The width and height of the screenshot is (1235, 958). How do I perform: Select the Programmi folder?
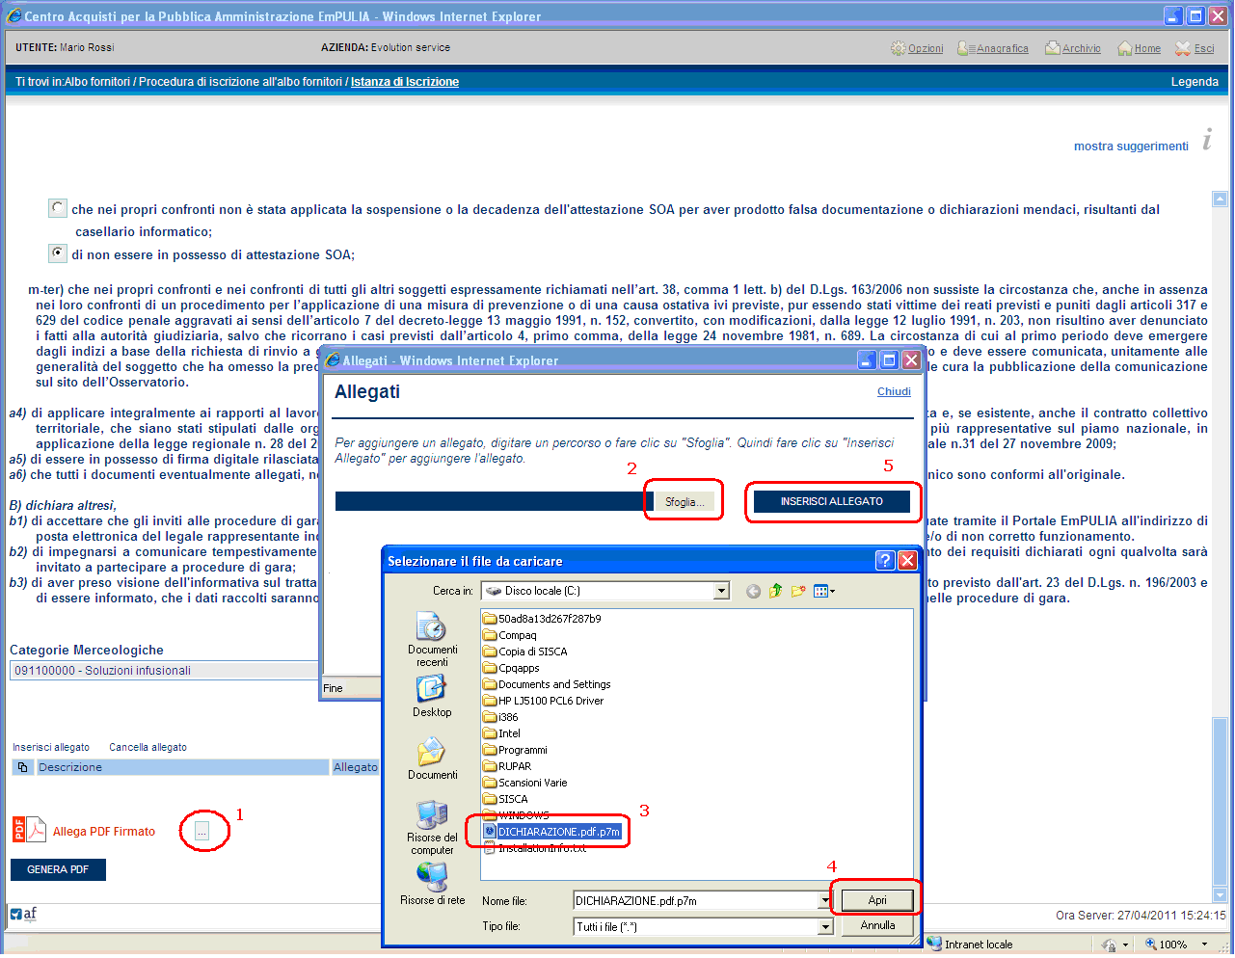(x=515, y=750)
